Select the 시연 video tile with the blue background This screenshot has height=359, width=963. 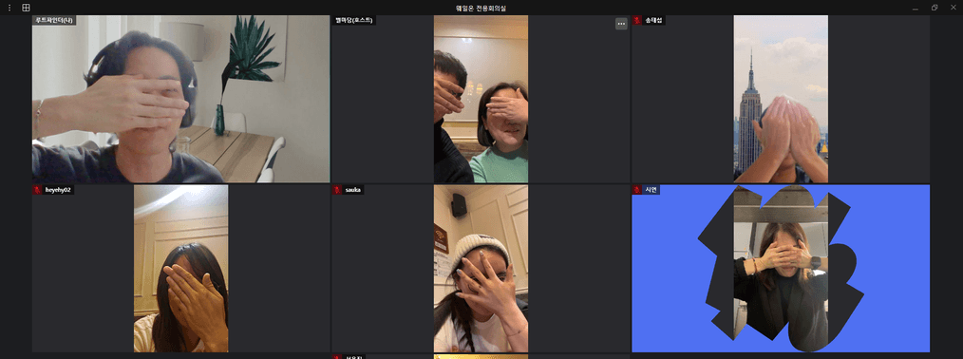780,268
